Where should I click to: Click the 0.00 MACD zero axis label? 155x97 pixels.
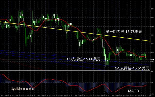coord(152,83)
